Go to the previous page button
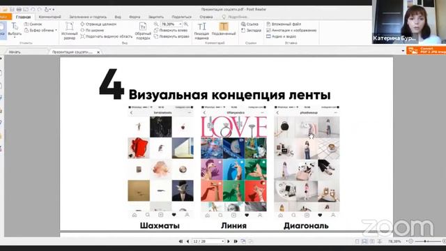Screen dimensions: 446x251 click(187, 241)
